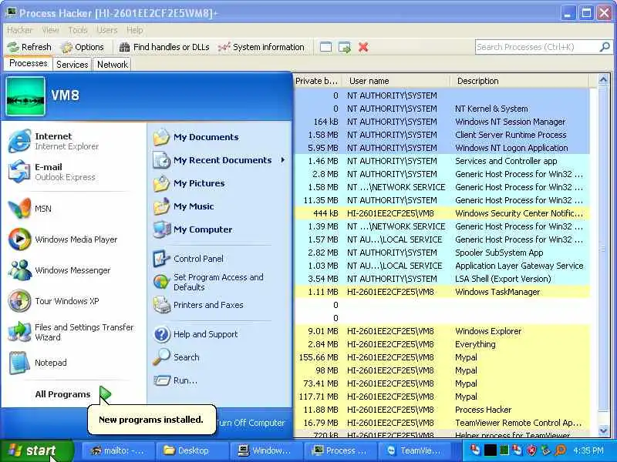Open Control Panel

(220, 259)
